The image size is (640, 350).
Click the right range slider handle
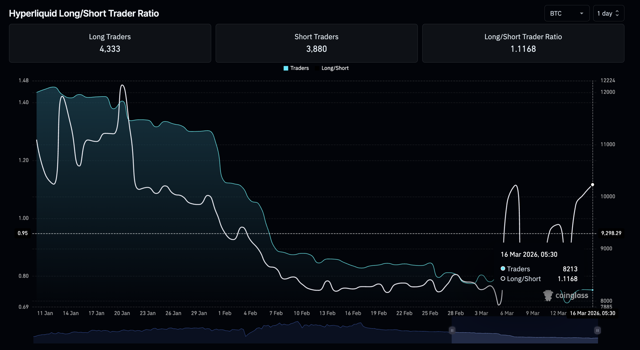click(x=598, y=330)
